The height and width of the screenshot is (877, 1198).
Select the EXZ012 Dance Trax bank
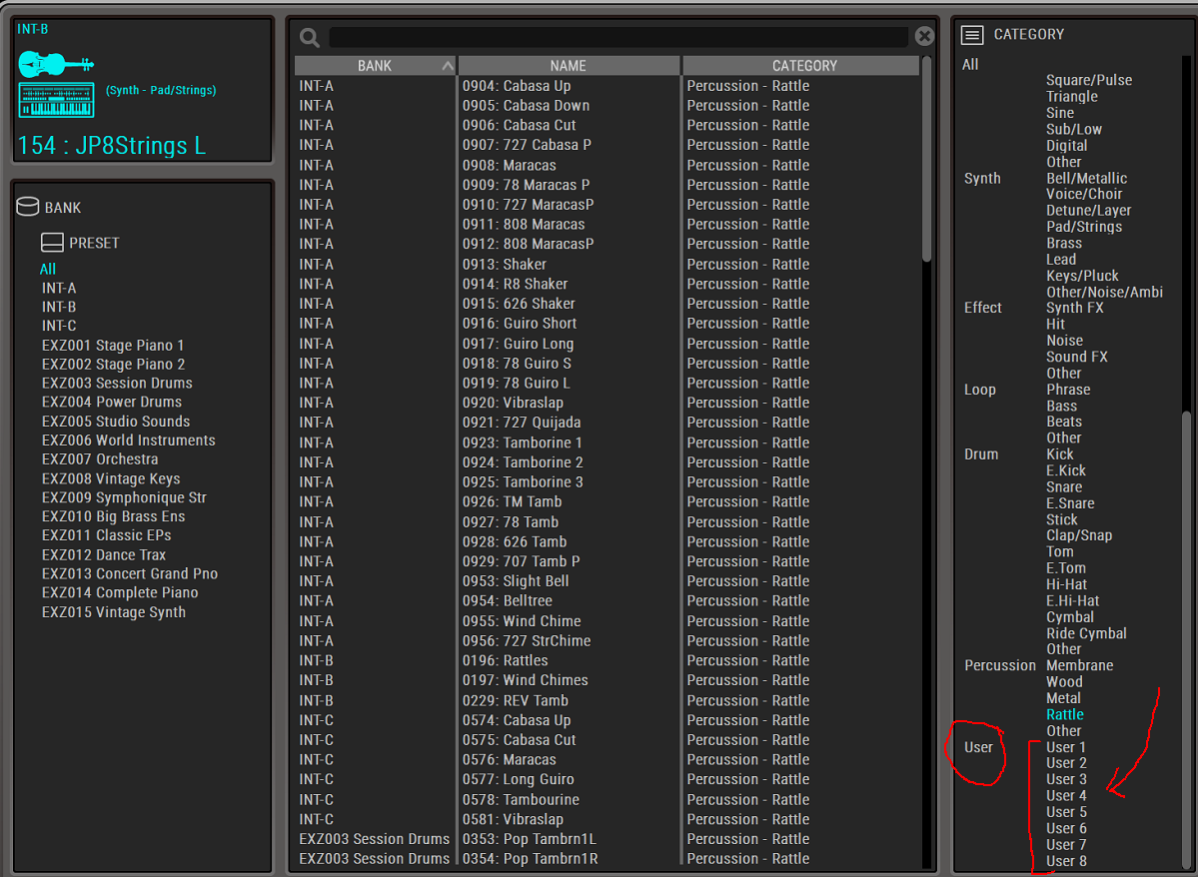pyautogui.click(x=104, y=554)
